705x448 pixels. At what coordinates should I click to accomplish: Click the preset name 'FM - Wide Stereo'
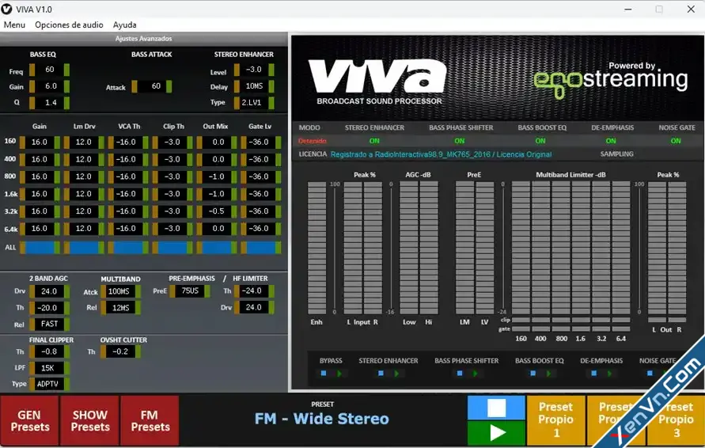tap(322, 419)
